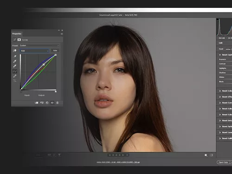Clip the Curves adjustment to layer
232x174 pixels.
37,103
